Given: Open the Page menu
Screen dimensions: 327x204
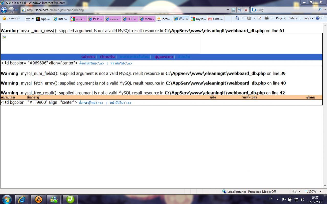Looking at the screenshot, I should click(281, 18).
